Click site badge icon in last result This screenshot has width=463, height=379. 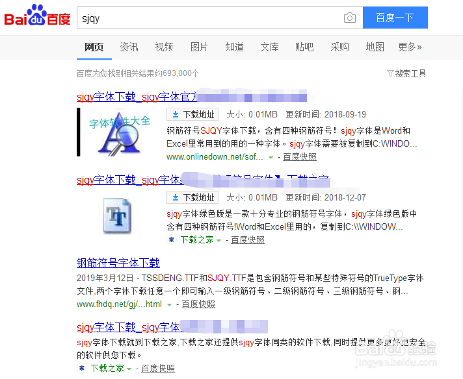(x=82, y=368)
